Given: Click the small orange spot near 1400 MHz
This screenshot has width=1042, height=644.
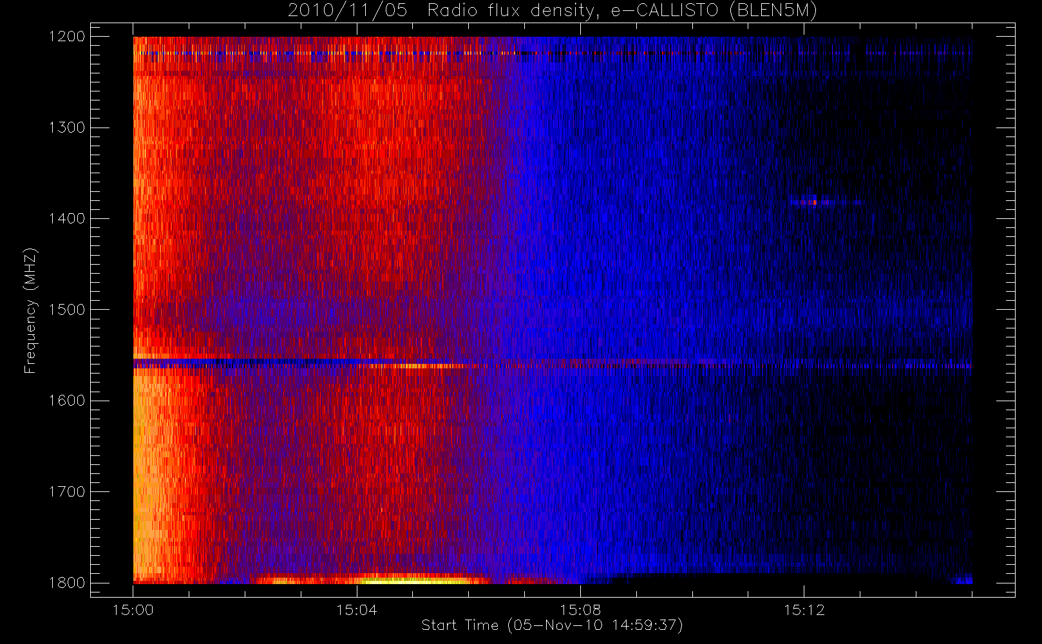Looking at the screenshot, I should click(815, 202).
